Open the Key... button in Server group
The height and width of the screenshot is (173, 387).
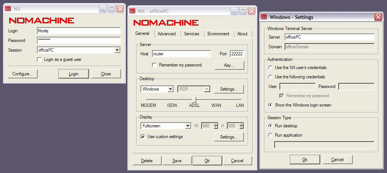click(x=229, y=65)
